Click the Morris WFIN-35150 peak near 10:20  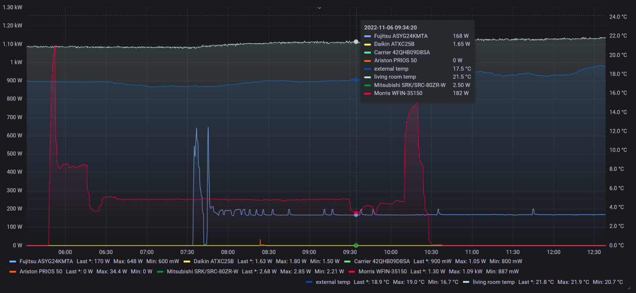pos(417,104)
